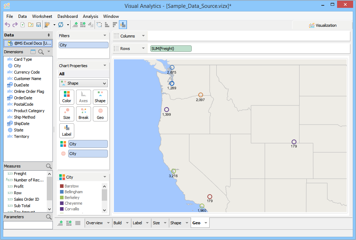Screen dimensions: 356x240
Task: Switch to the Overview worksheet tab
Action: pyautogui.click(x=95, y=223)
